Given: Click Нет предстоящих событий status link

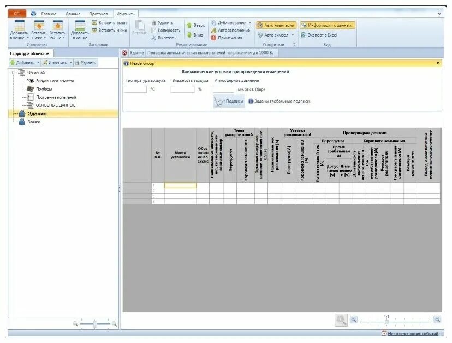Looking at the screenshot, I should pyautogui.click(x=413, y=334).
